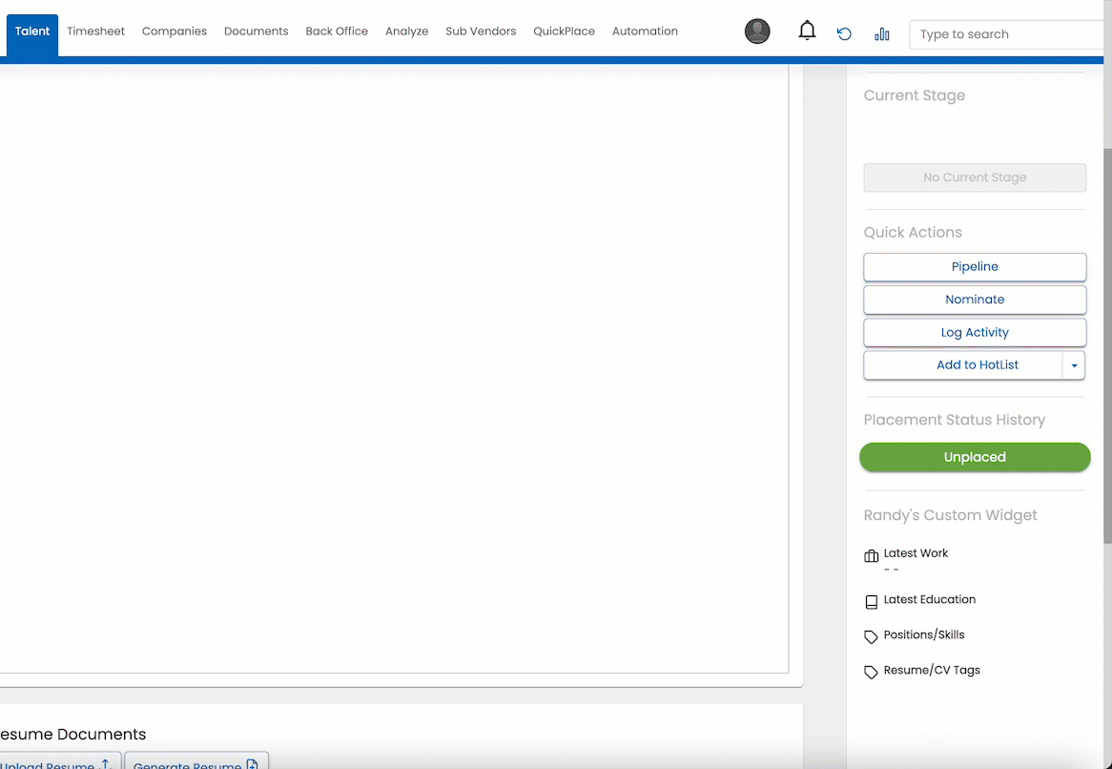Click the Quick Actions heading
Image resolution: width=1112 pixels, height=769 pixels.
(x=913, y=233)
